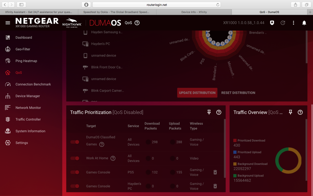Viewport: 313px width, 196px height.
Task: Open the notifications bell
Action: click(x=304, y=23)
